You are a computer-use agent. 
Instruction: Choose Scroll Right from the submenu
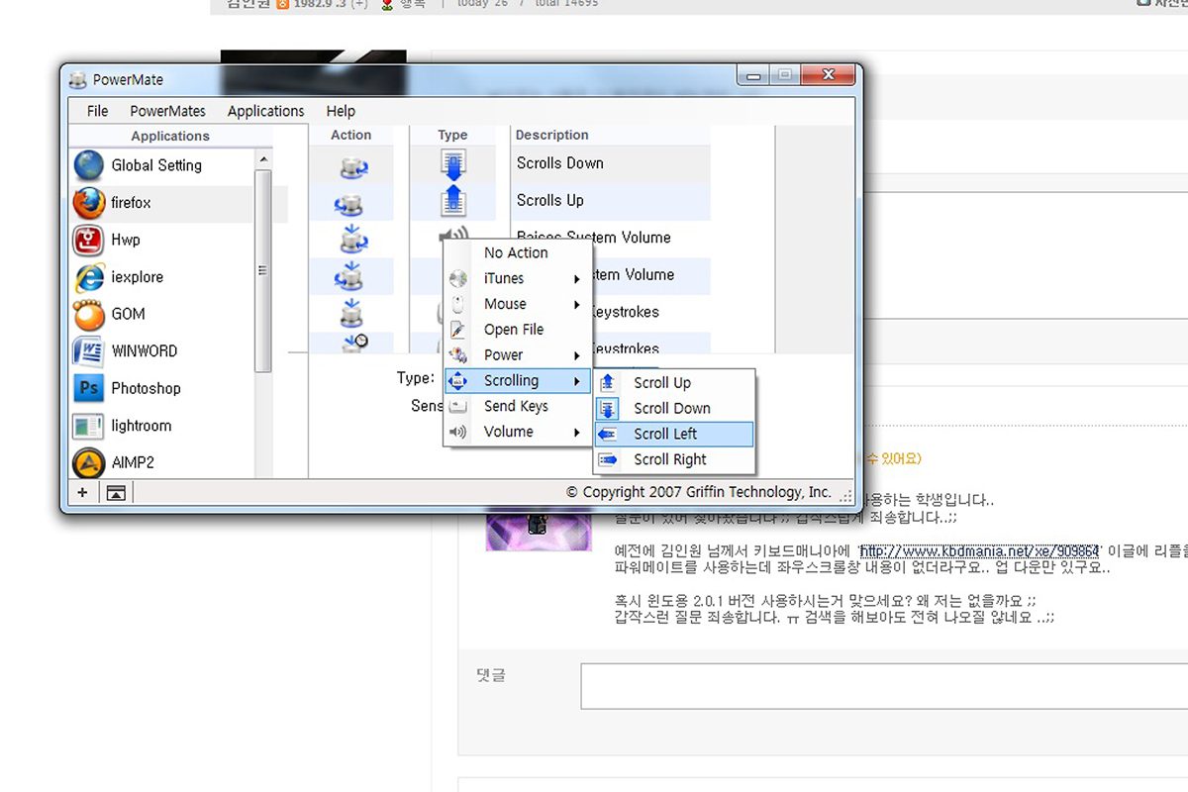[674, 459]
